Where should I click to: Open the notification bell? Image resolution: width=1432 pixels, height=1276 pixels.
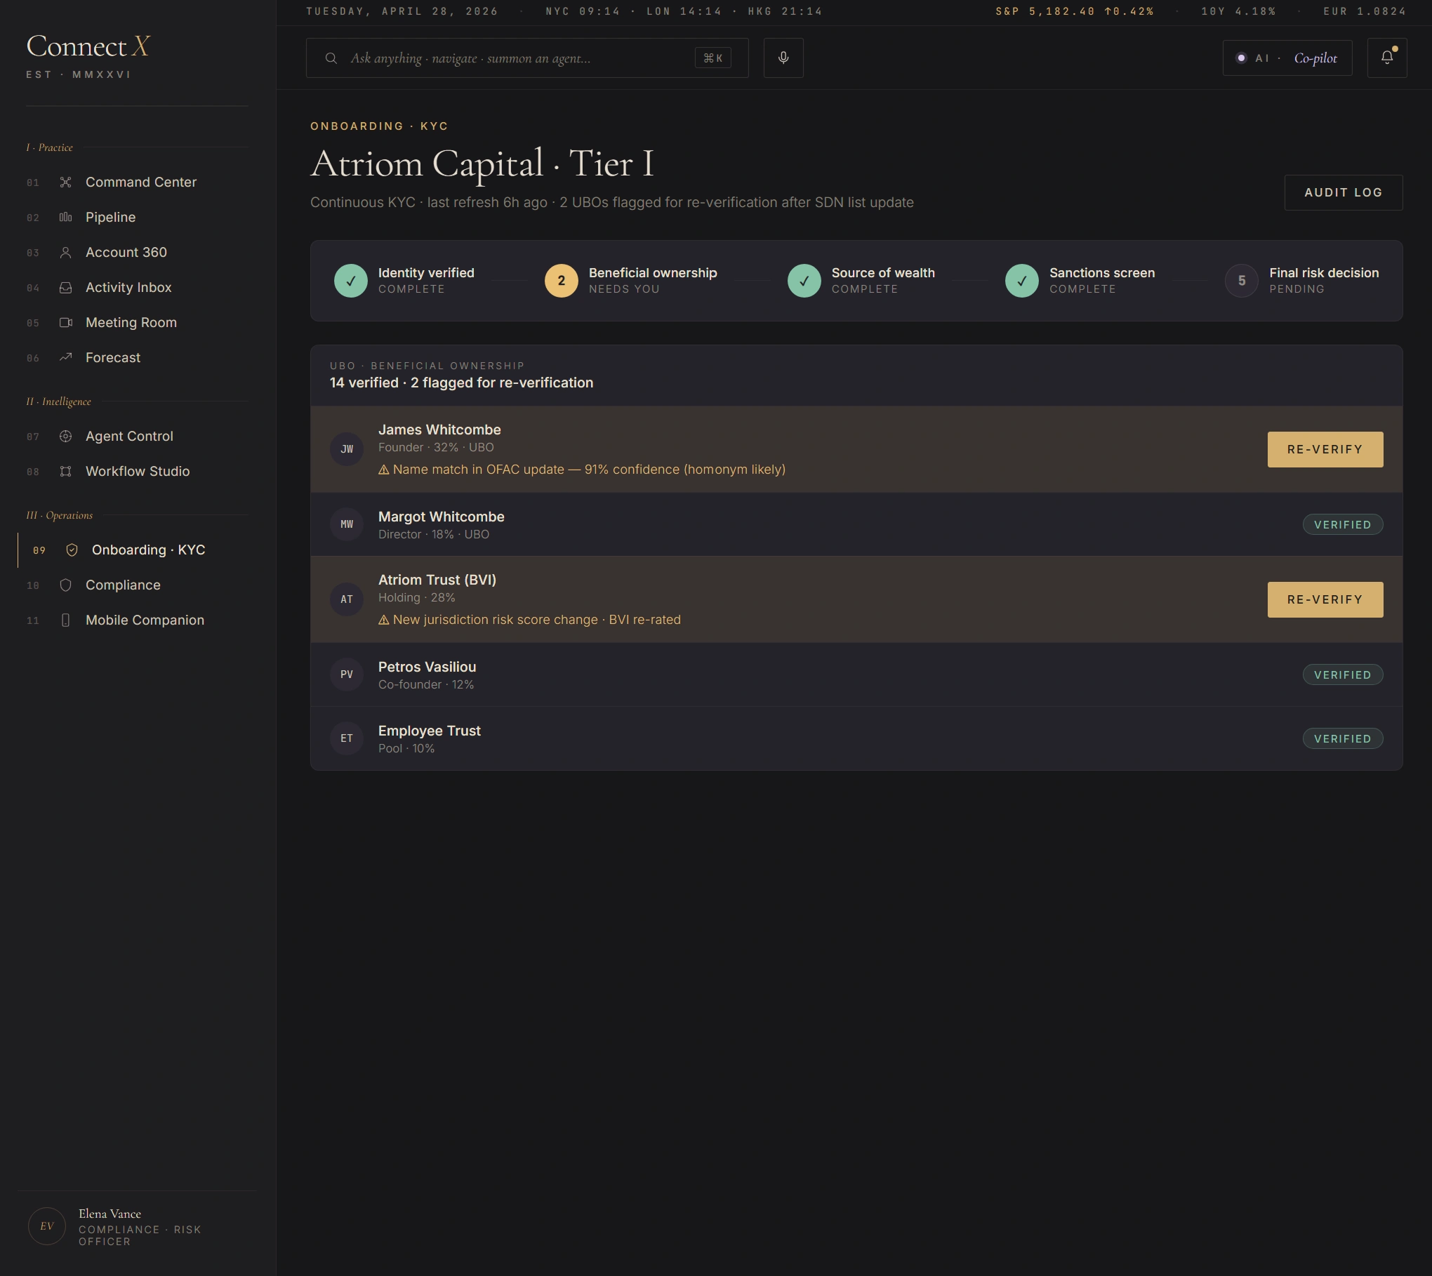(1386, 57)
